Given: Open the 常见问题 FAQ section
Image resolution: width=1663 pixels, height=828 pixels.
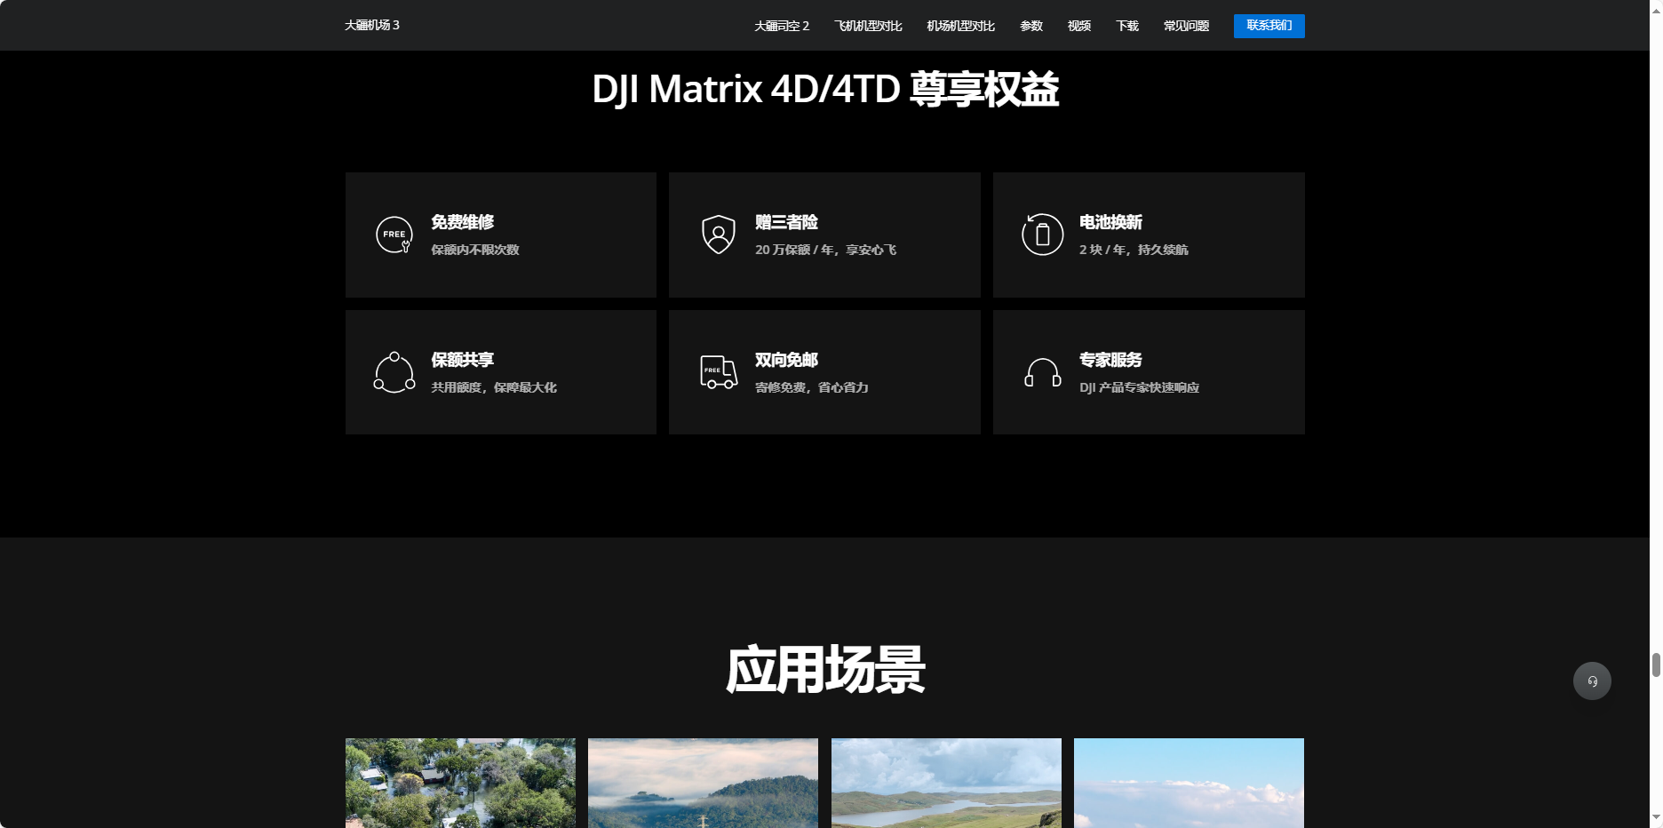Looking at the screenshot, I should pos(1184,26).
